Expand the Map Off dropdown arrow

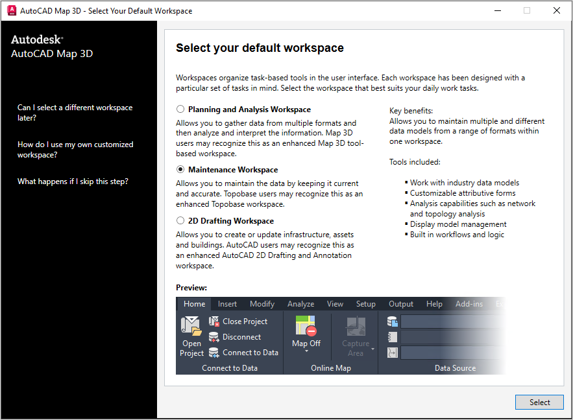(x=306, y=354)
